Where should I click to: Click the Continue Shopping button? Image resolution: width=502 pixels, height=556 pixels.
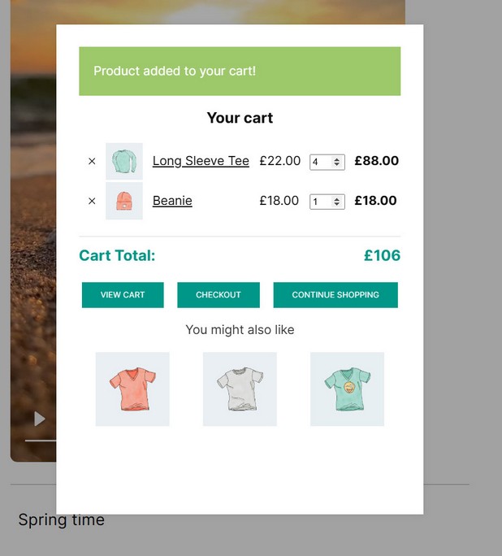pos(335,295)
